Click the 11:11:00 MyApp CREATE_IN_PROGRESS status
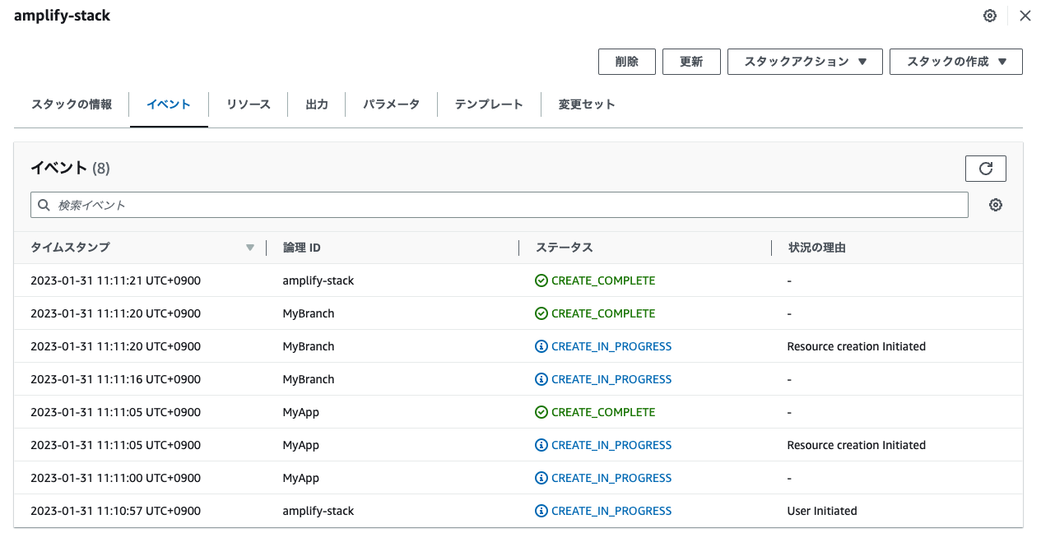1041x533 pixels. [611, 478]
